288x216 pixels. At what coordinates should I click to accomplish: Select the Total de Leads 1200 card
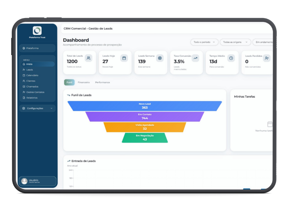(x=79, y=62)
